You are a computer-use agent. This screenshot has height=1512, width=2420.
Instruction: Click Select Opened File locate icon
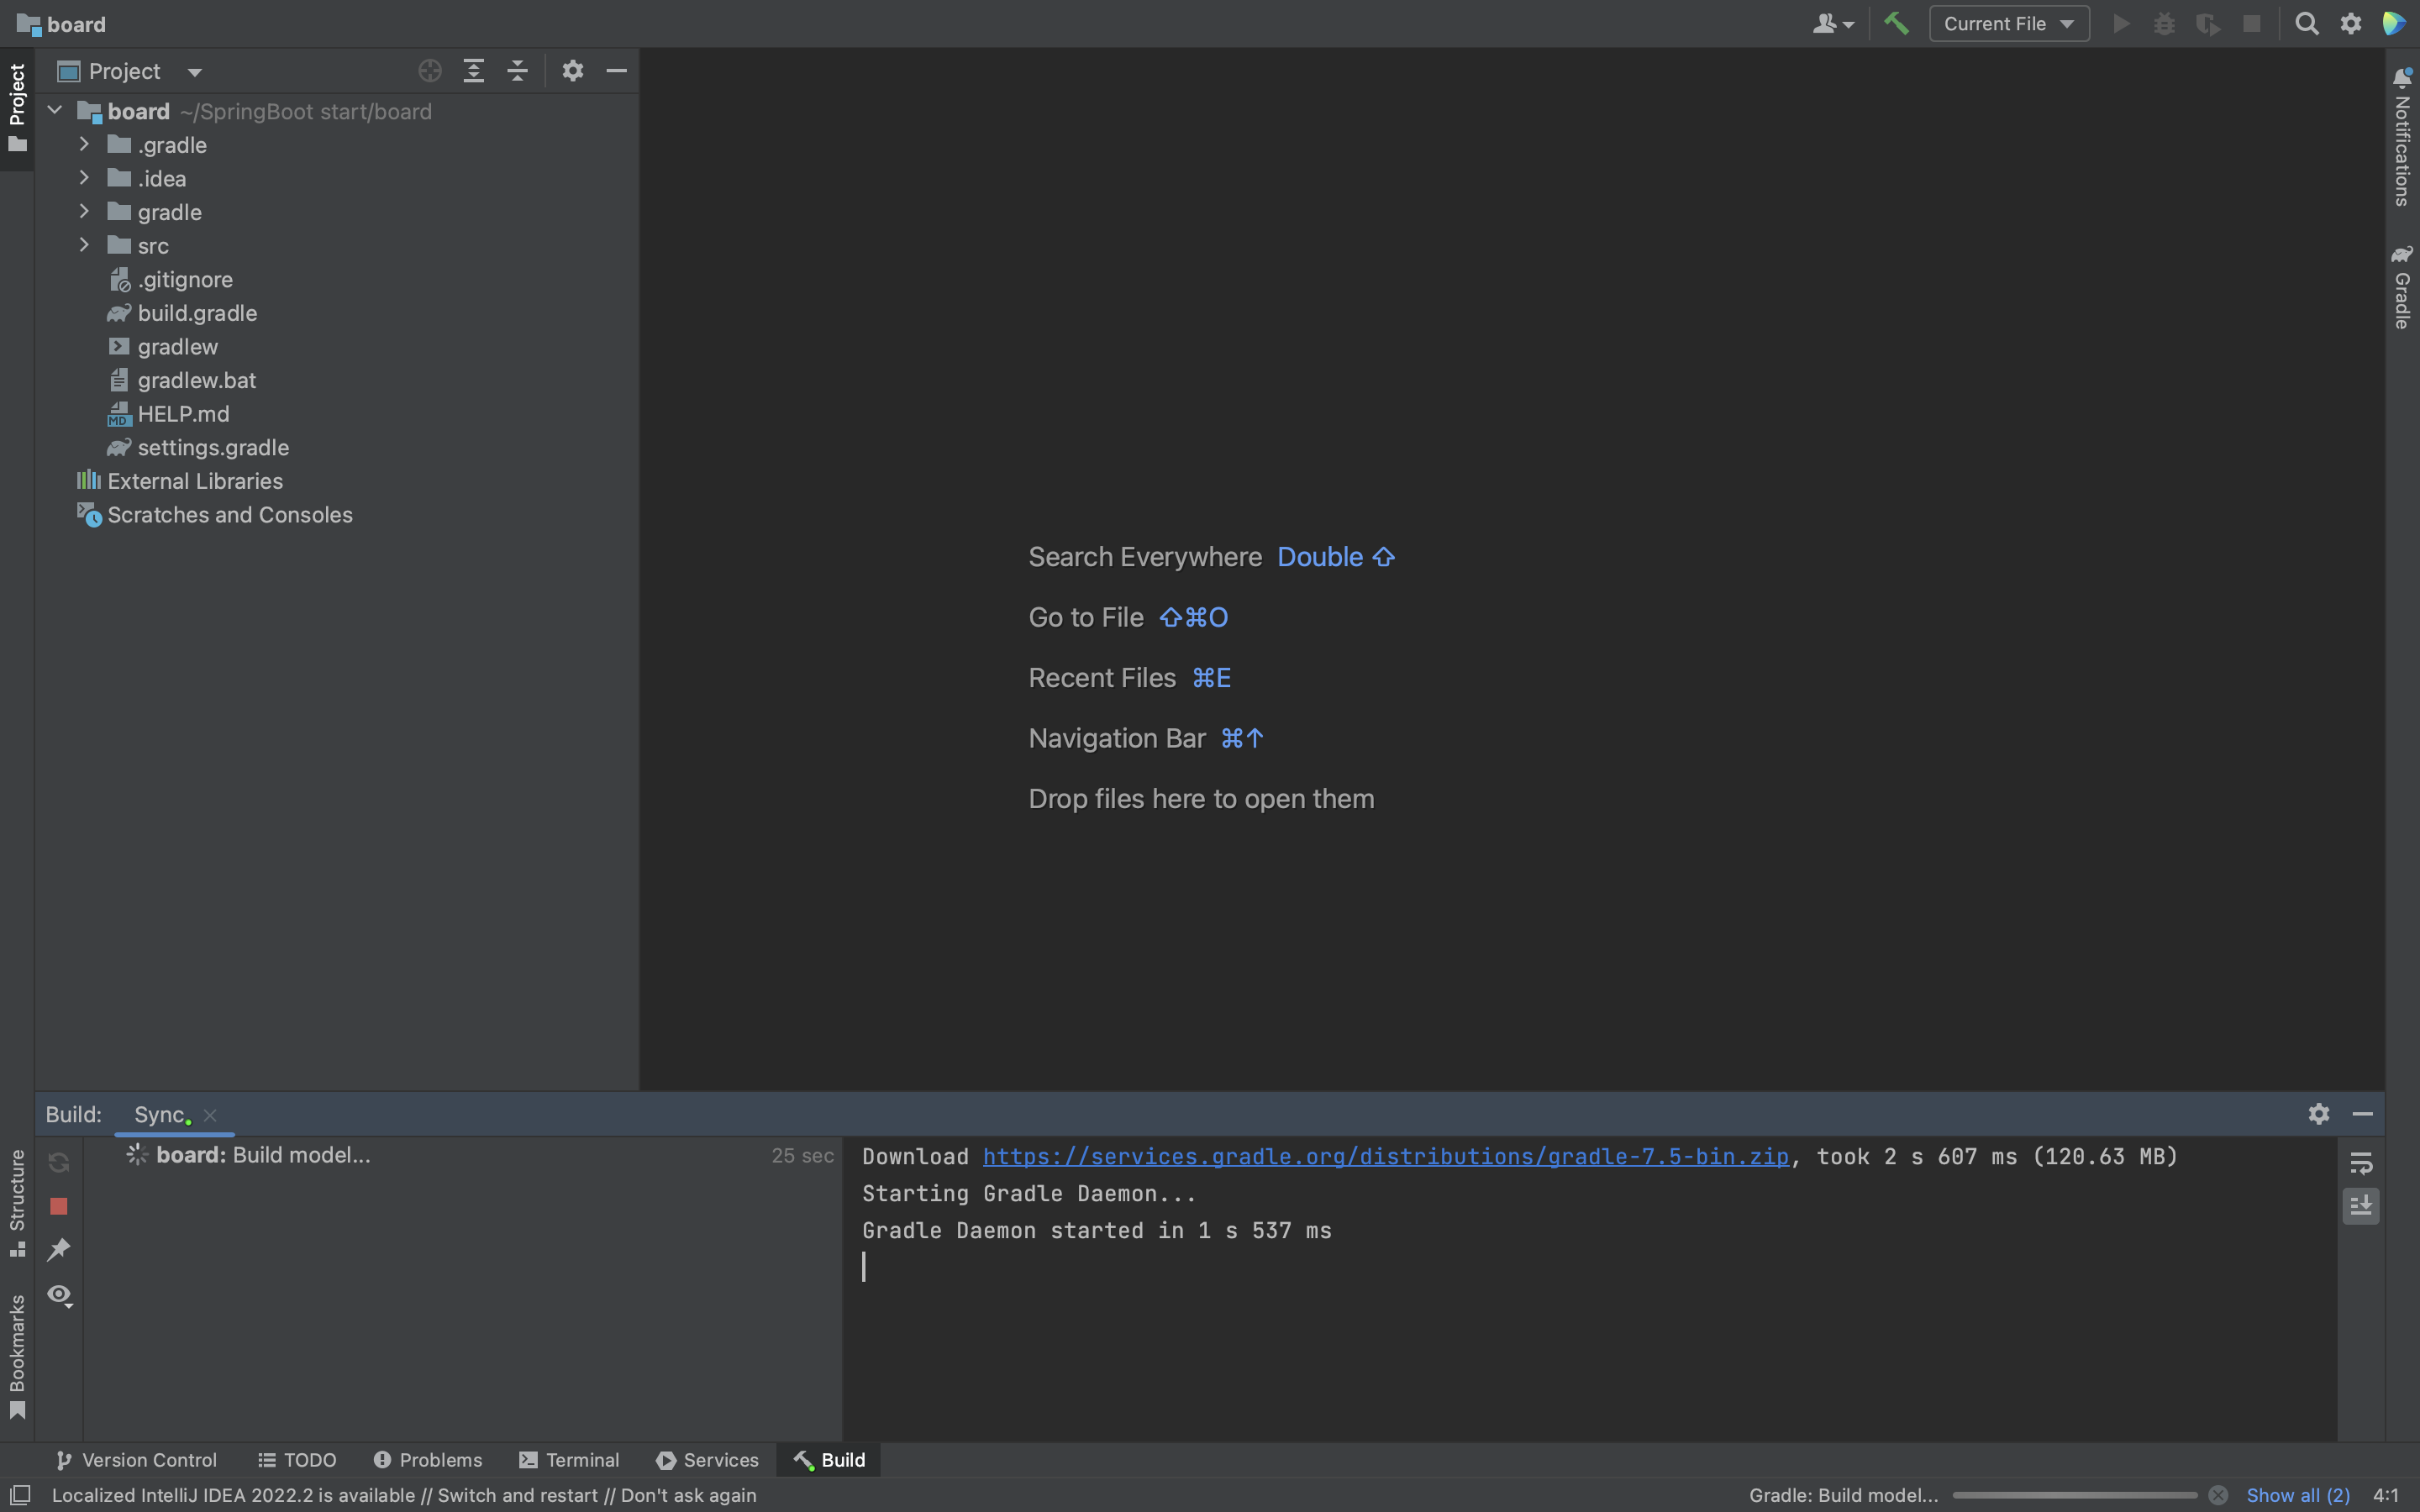tap(430, 71)
